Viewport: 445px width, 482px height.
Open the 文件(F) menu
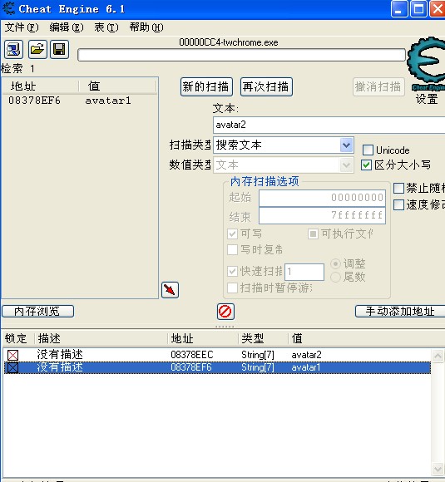(22, 27)
